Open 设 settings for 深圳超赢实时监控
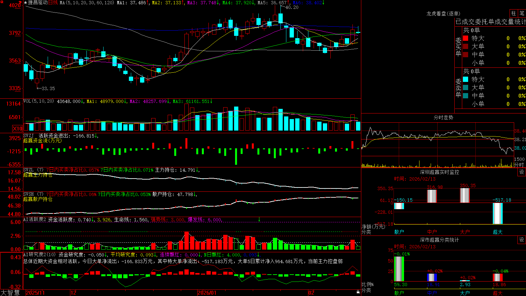The image size is (526, 296). point(521,172)
